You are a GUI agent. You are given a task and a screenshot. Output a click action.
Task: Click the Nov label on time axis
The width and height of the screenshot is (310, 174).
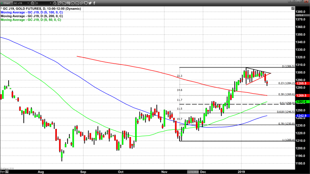point(164,172)
